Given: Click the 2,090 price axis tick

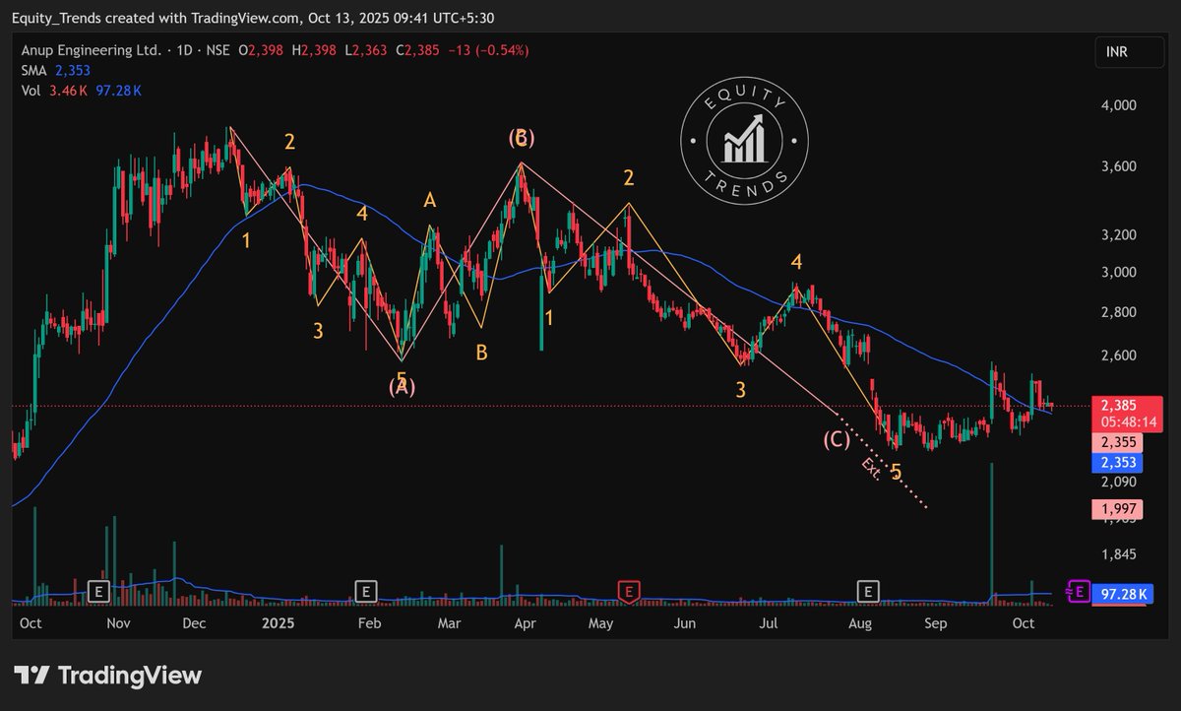Looking at the screenshot, I should [x=1121, y=483].
